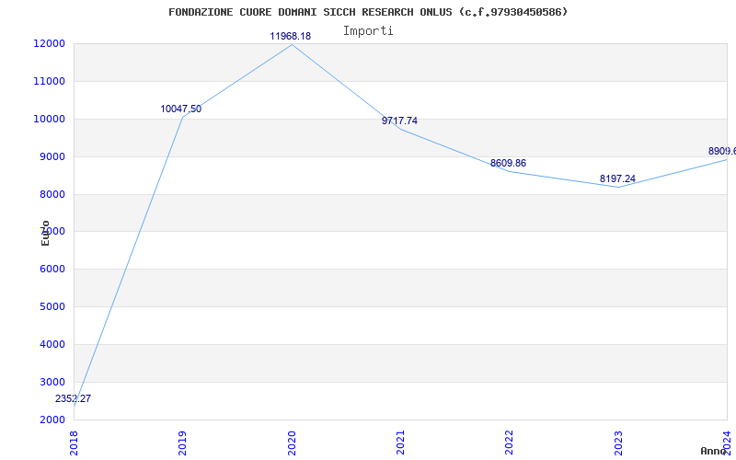Click the 2019 data label 10047.50
The height and width of the screenshot is (460, 736).
[180, 109]
